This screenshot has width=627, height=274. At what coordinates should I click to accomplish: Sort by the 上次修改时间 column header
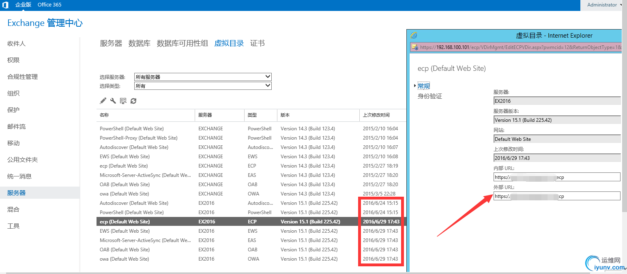point(383,115)
